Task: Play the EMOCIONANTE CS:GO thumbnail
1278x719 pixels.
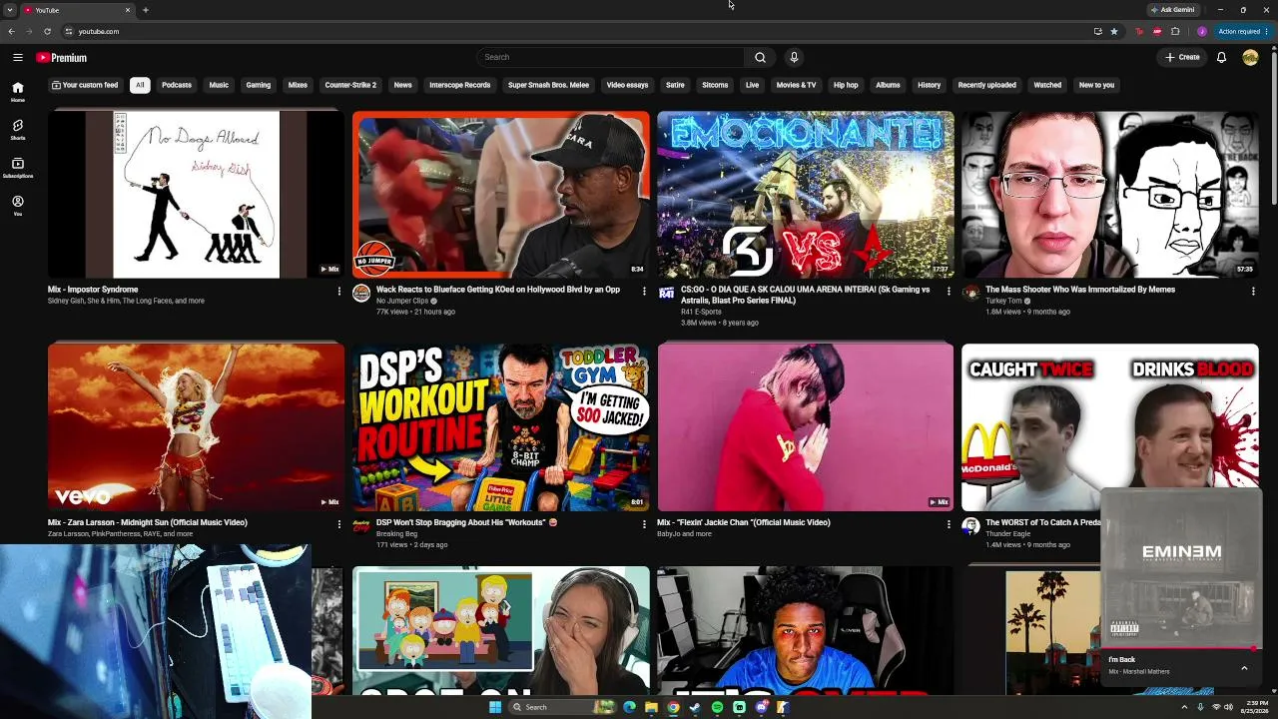Action: point(805,195)
